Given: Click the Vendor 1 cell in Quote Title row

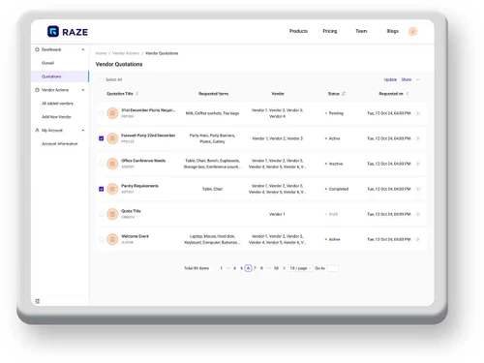Looking at the screenshot, I should (277, 214).
